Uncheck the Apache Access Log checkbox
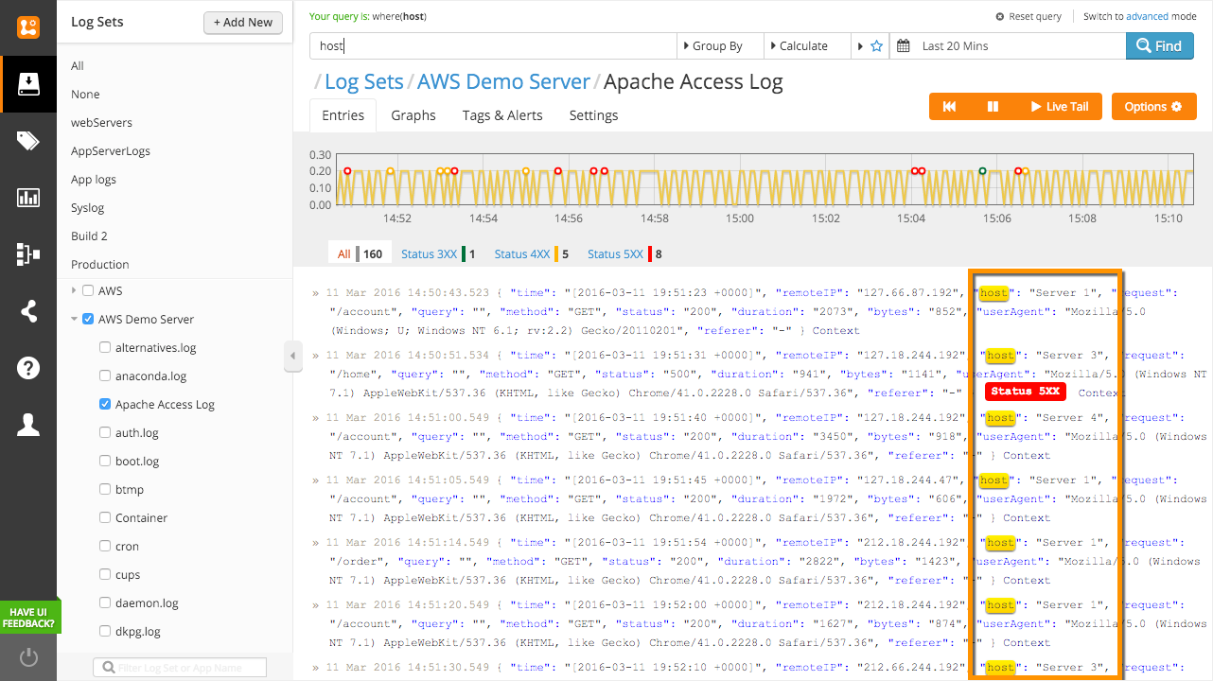This screenshot has width=1213, height=681. pos(105,404)
